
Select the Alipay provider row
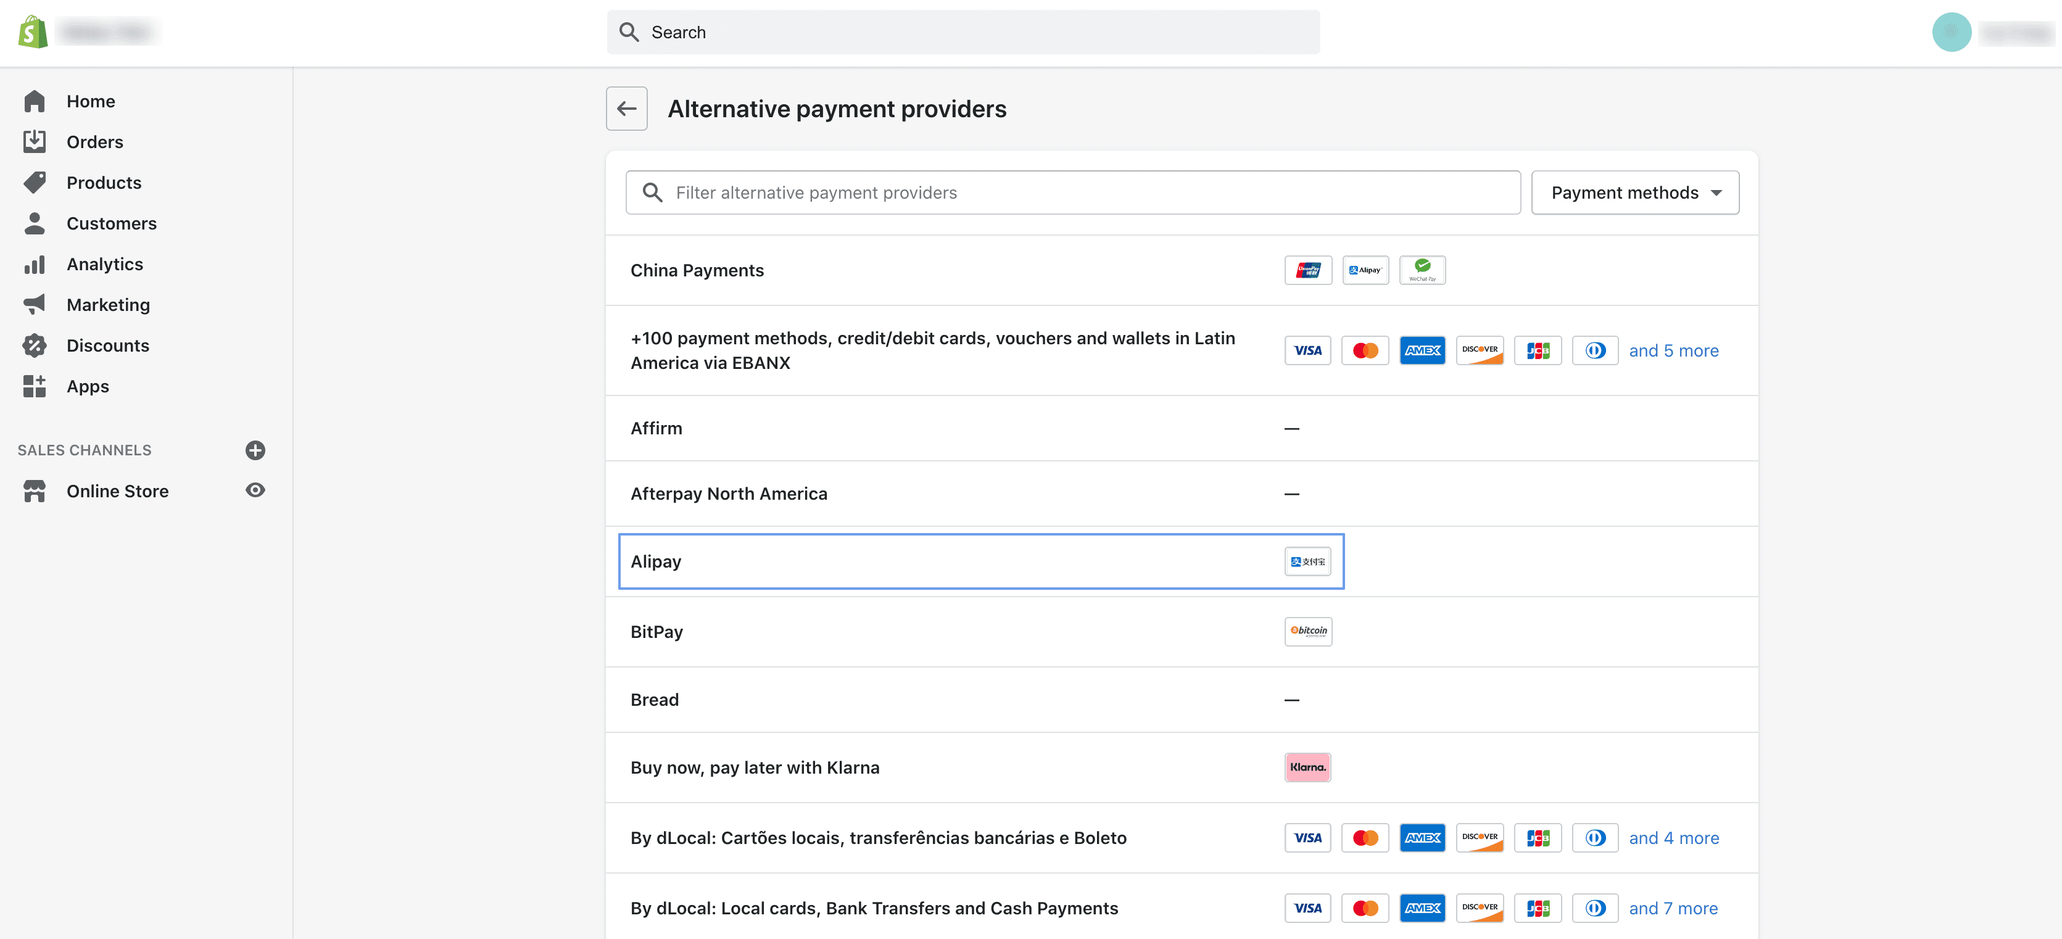tap(982, 562)
